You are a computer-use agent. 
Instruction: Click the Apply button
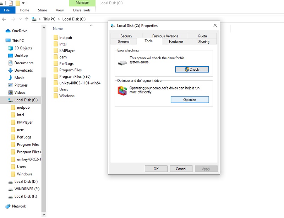206,169
